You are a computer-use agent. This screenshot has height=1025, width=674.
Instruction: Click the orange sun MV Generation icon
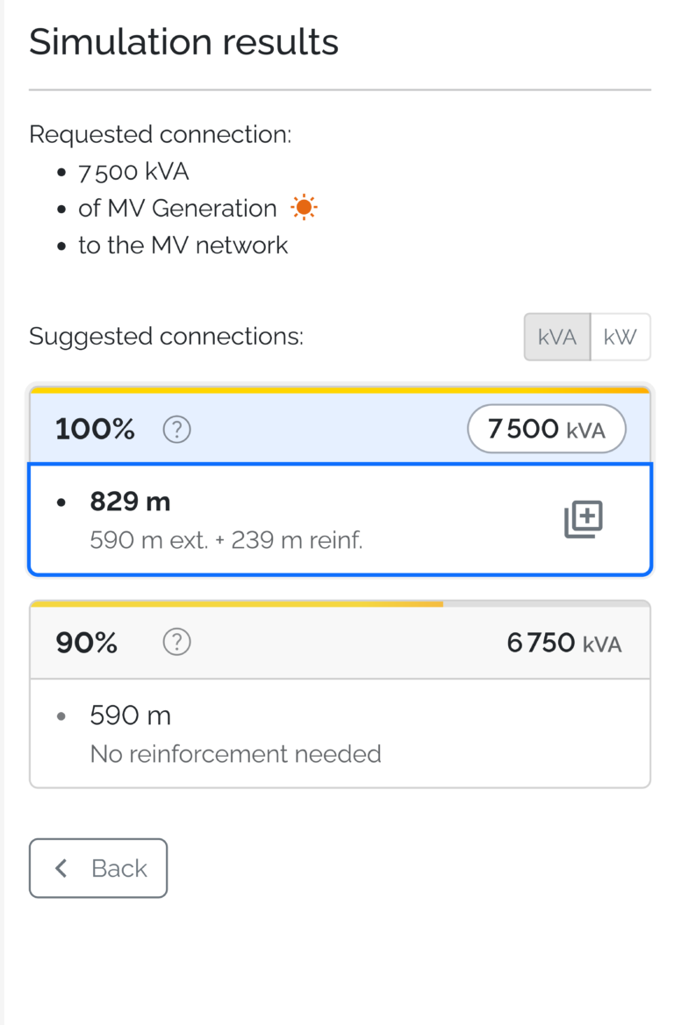(304, 208)
